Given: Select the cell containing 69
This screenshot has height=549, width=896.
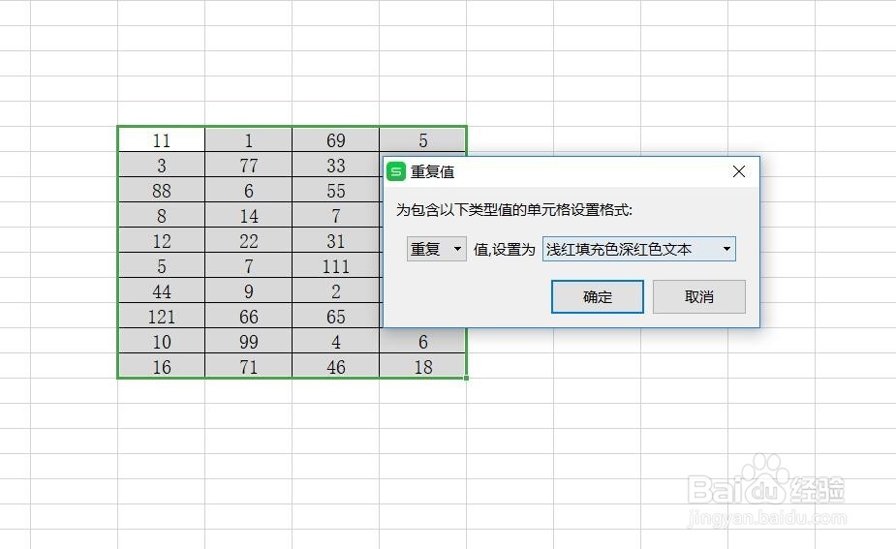Looking at the screenshot, I should point(335,139).
